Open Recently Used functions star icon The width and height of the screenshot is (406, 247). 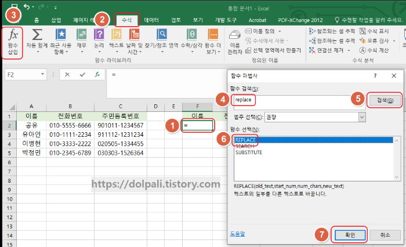point(60,41)
